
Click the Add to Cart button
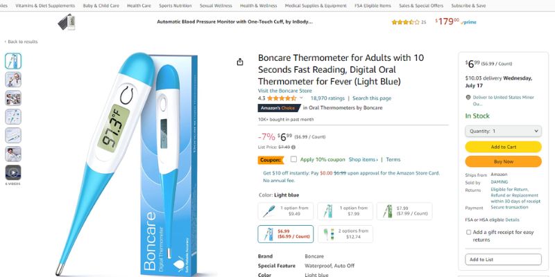coord(503,147)
